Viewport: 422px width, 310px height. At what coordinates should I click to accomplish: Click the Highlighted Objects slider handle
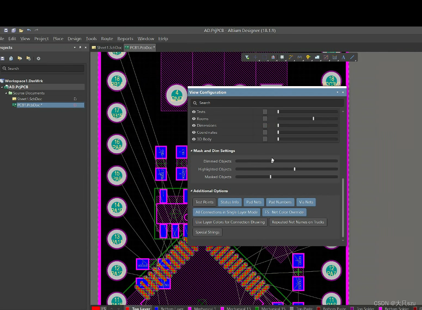click(x=295, y=169)
